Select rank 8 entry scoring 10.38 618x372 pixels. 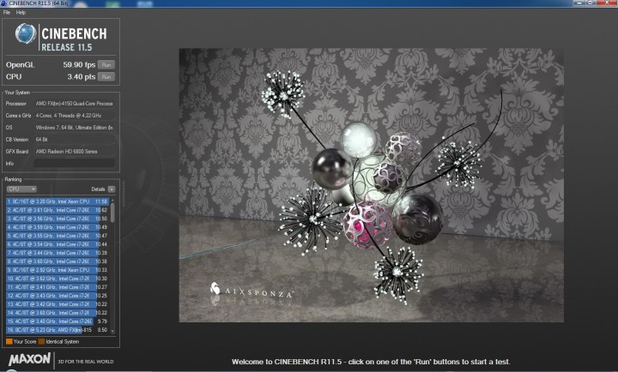tap(58, 261)
